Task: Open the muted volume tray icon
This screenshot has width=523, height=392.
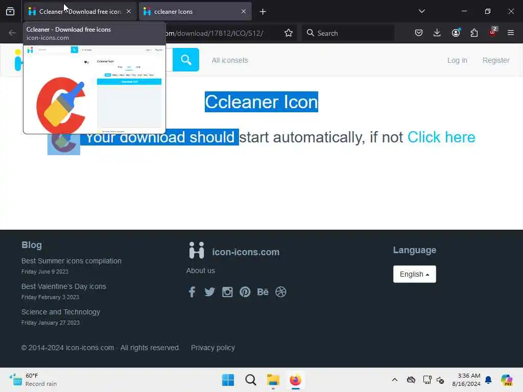Action: point(440,380)
